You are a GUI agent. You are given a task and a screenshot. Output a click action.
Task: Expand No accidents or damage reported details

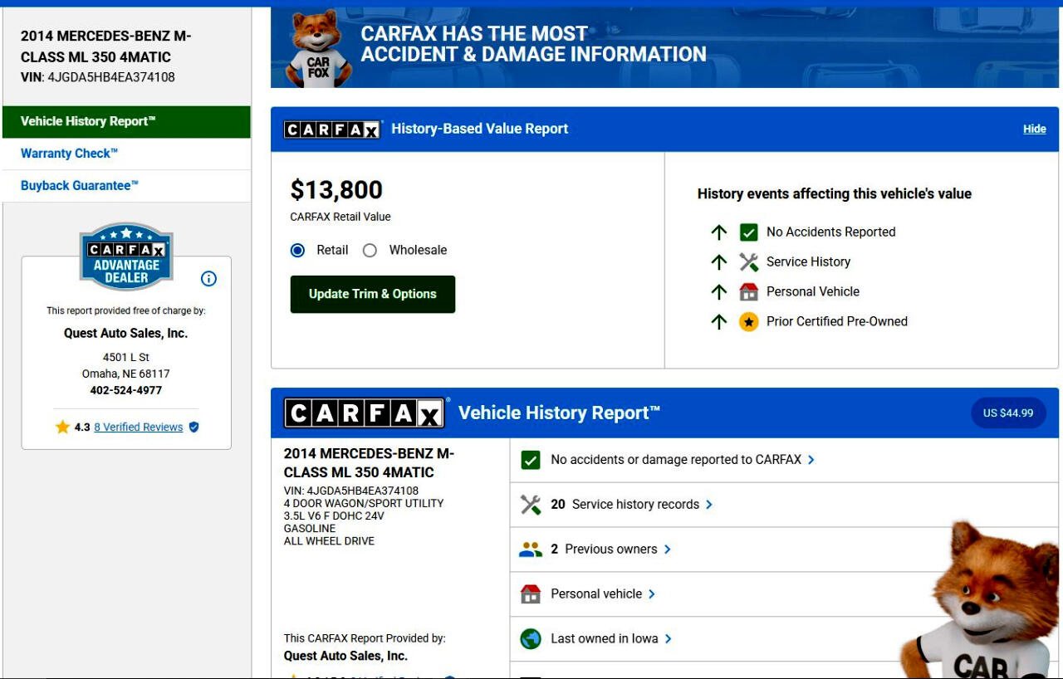(811, 460)
